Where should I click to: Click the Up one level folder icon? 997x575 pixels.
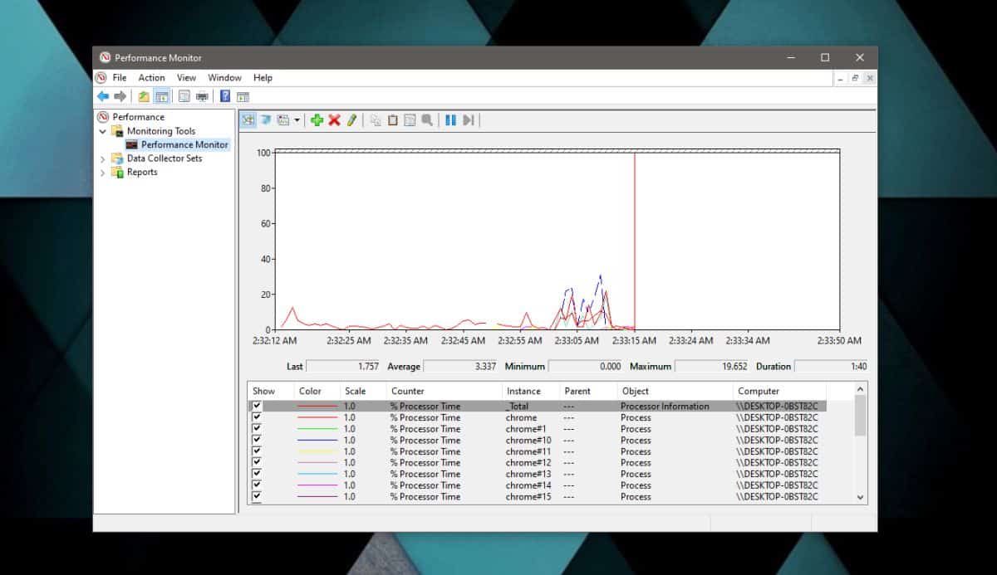pos(145,96)
